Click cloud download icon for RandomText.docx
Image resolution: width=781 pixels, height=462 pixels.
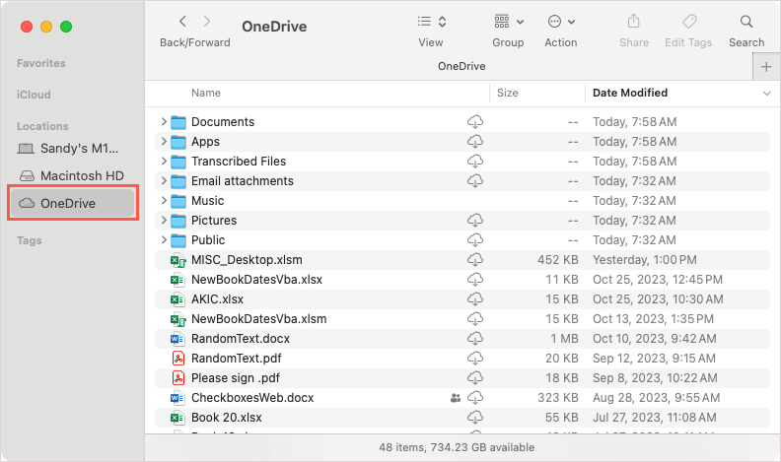pyautogui.click(x=475, y=339)
